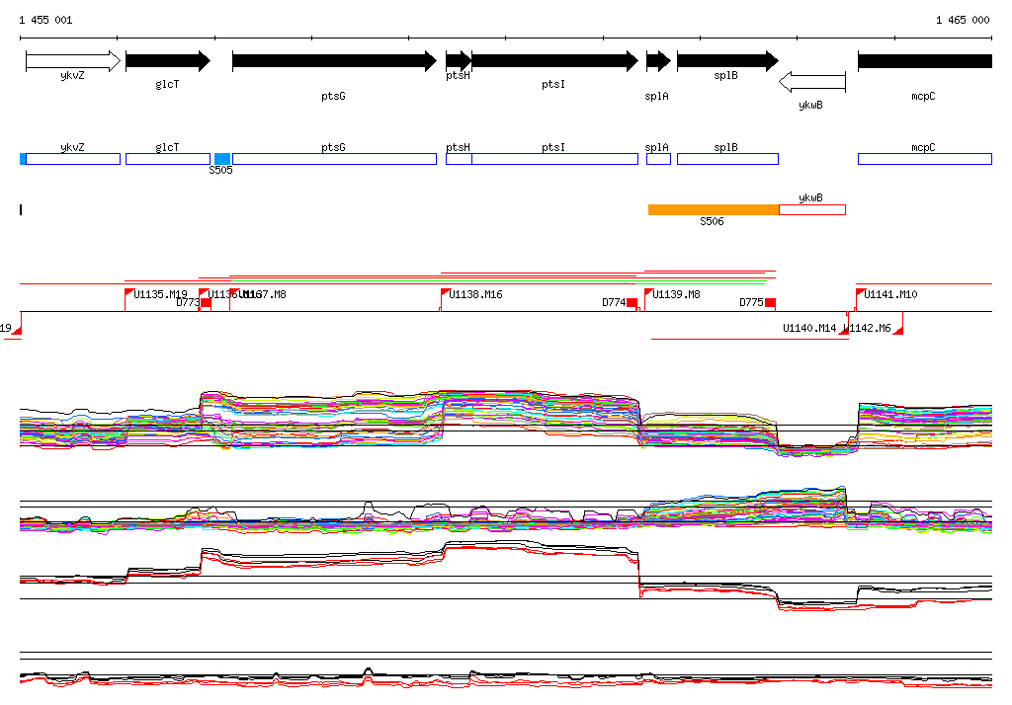1012x705 pixels.
Task: Click the blue-outlined ykvZ annotation box
Action: [73, 159]
